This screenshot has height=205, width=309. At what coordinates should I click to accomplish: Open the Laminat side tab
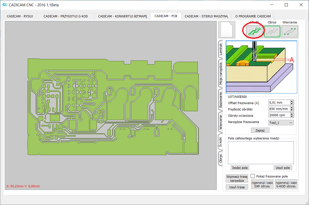tap(220, 49)
